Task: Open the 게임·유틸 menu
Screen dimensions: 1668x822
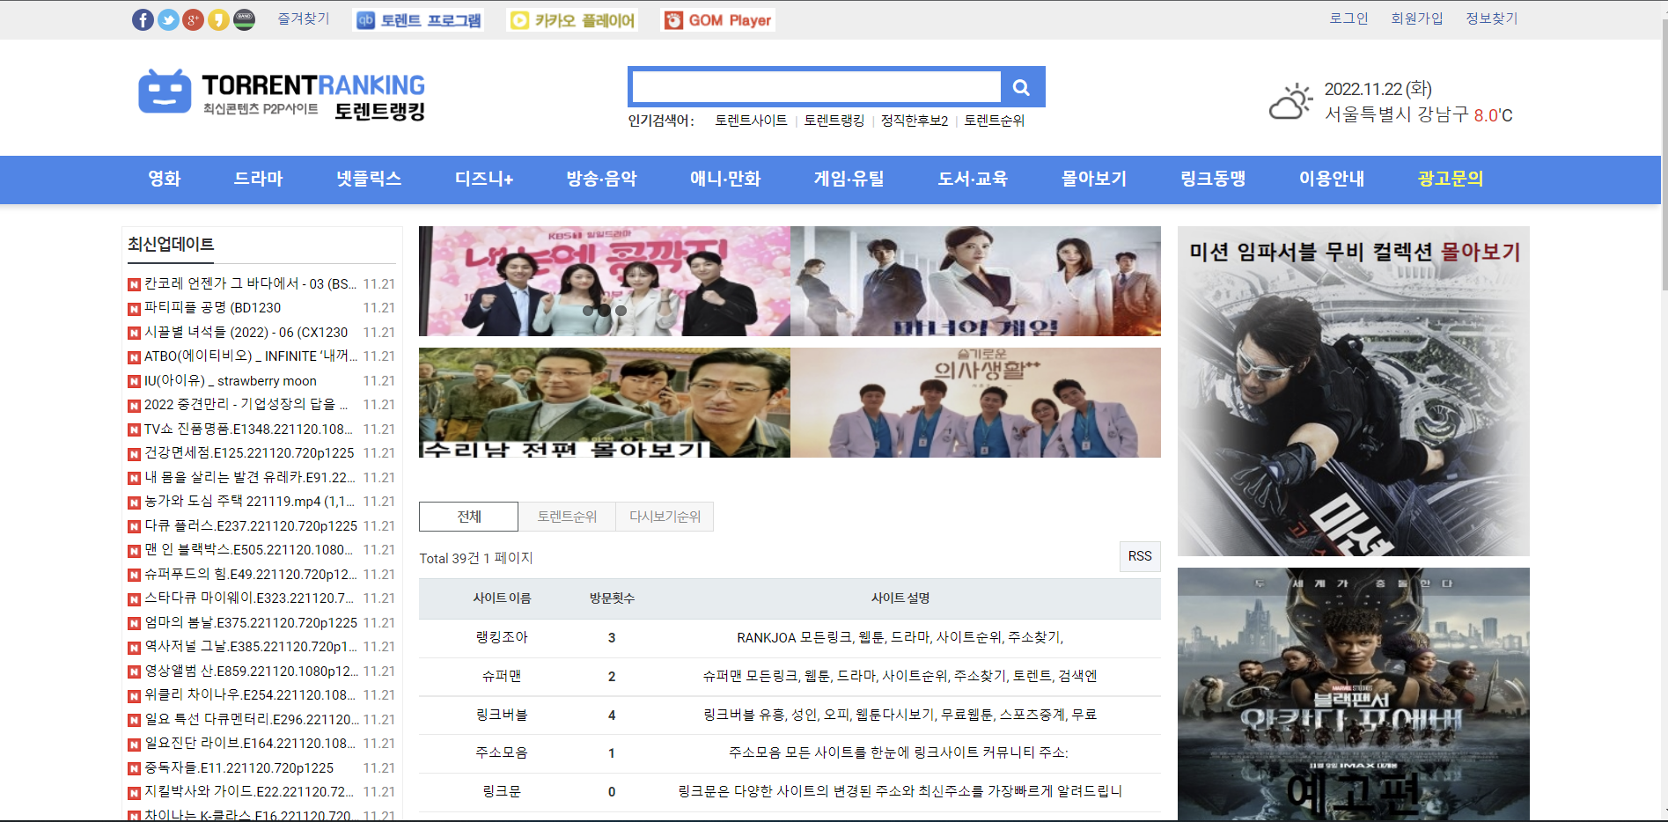Action: [849, 179]
